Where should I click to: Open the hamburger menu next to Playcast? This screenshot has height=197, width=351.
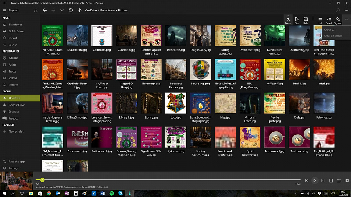(4, 10)
